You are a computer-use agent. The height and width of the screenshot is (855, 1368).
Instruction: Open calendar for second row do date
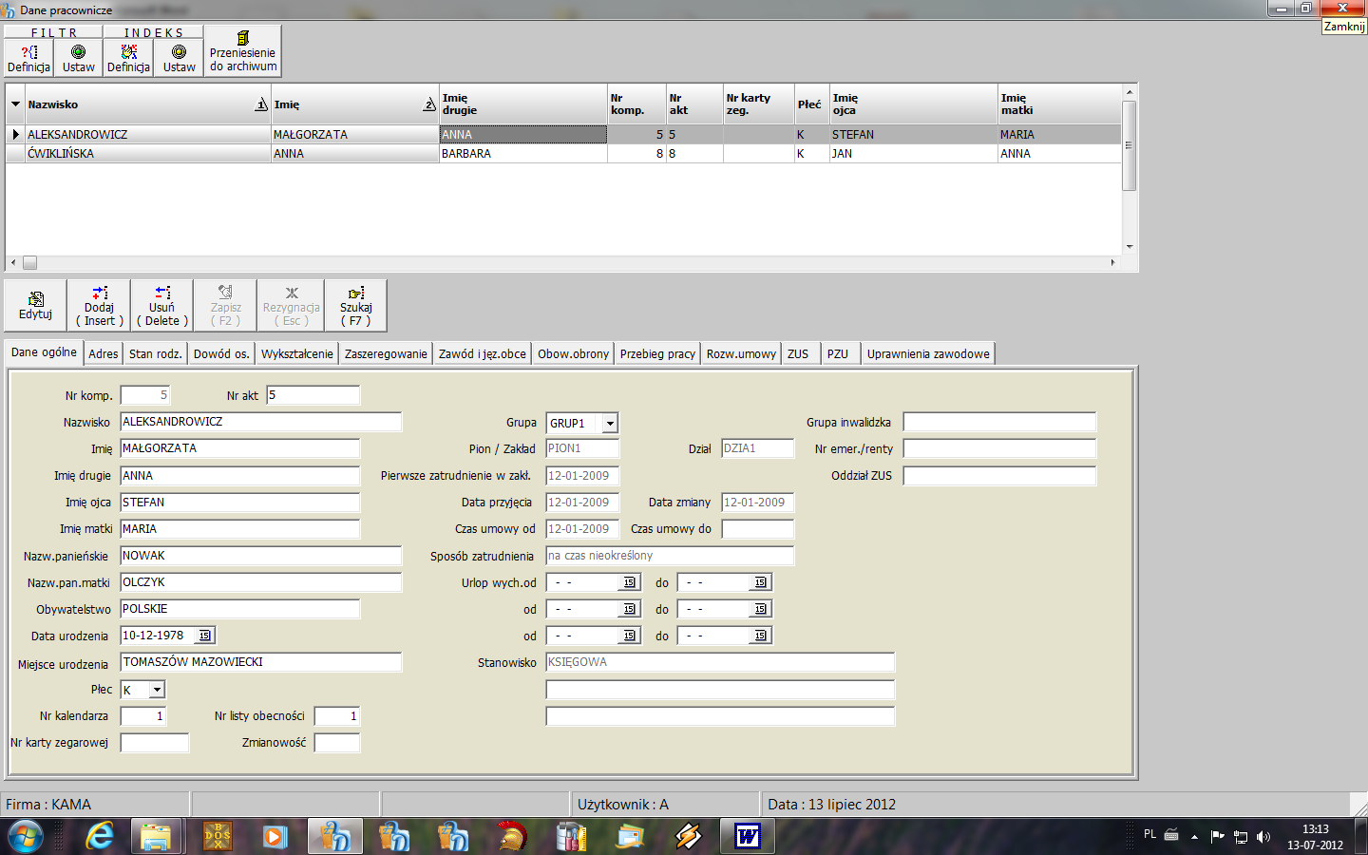tap(760, 609)
